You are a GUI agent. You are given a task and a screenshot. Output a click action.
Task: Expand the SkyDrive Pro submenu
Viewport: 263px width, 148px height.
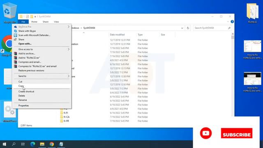coord(42,27)
